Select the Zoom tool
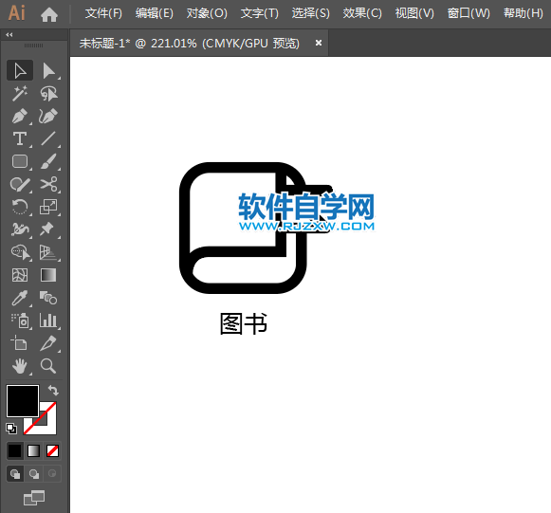The height and width of the screenshot is (513, 551). 48,366
